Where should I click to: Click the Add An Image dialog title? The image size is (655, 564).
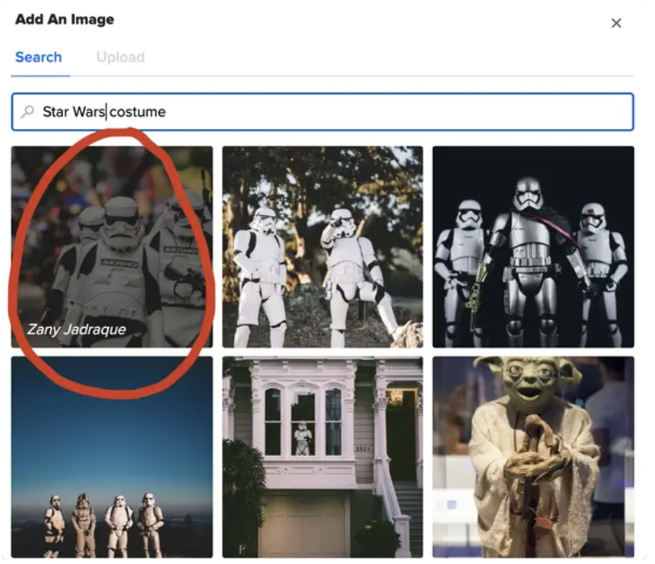tap(65, 19)
